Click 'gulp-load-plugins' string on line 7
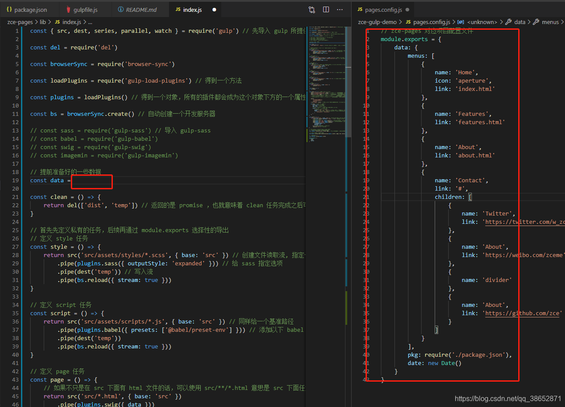The image size is (565, 407). pyautogui.click(x=158, y=80)
